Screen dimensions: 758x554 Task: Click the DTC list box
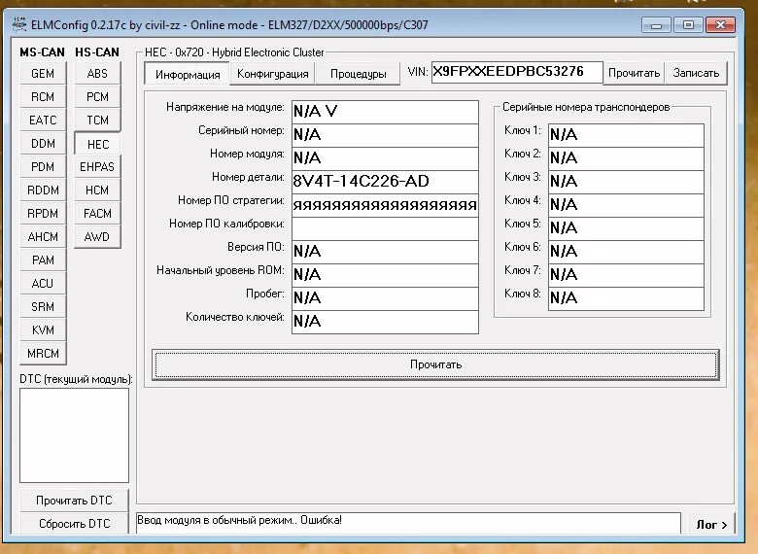(74, 435)
